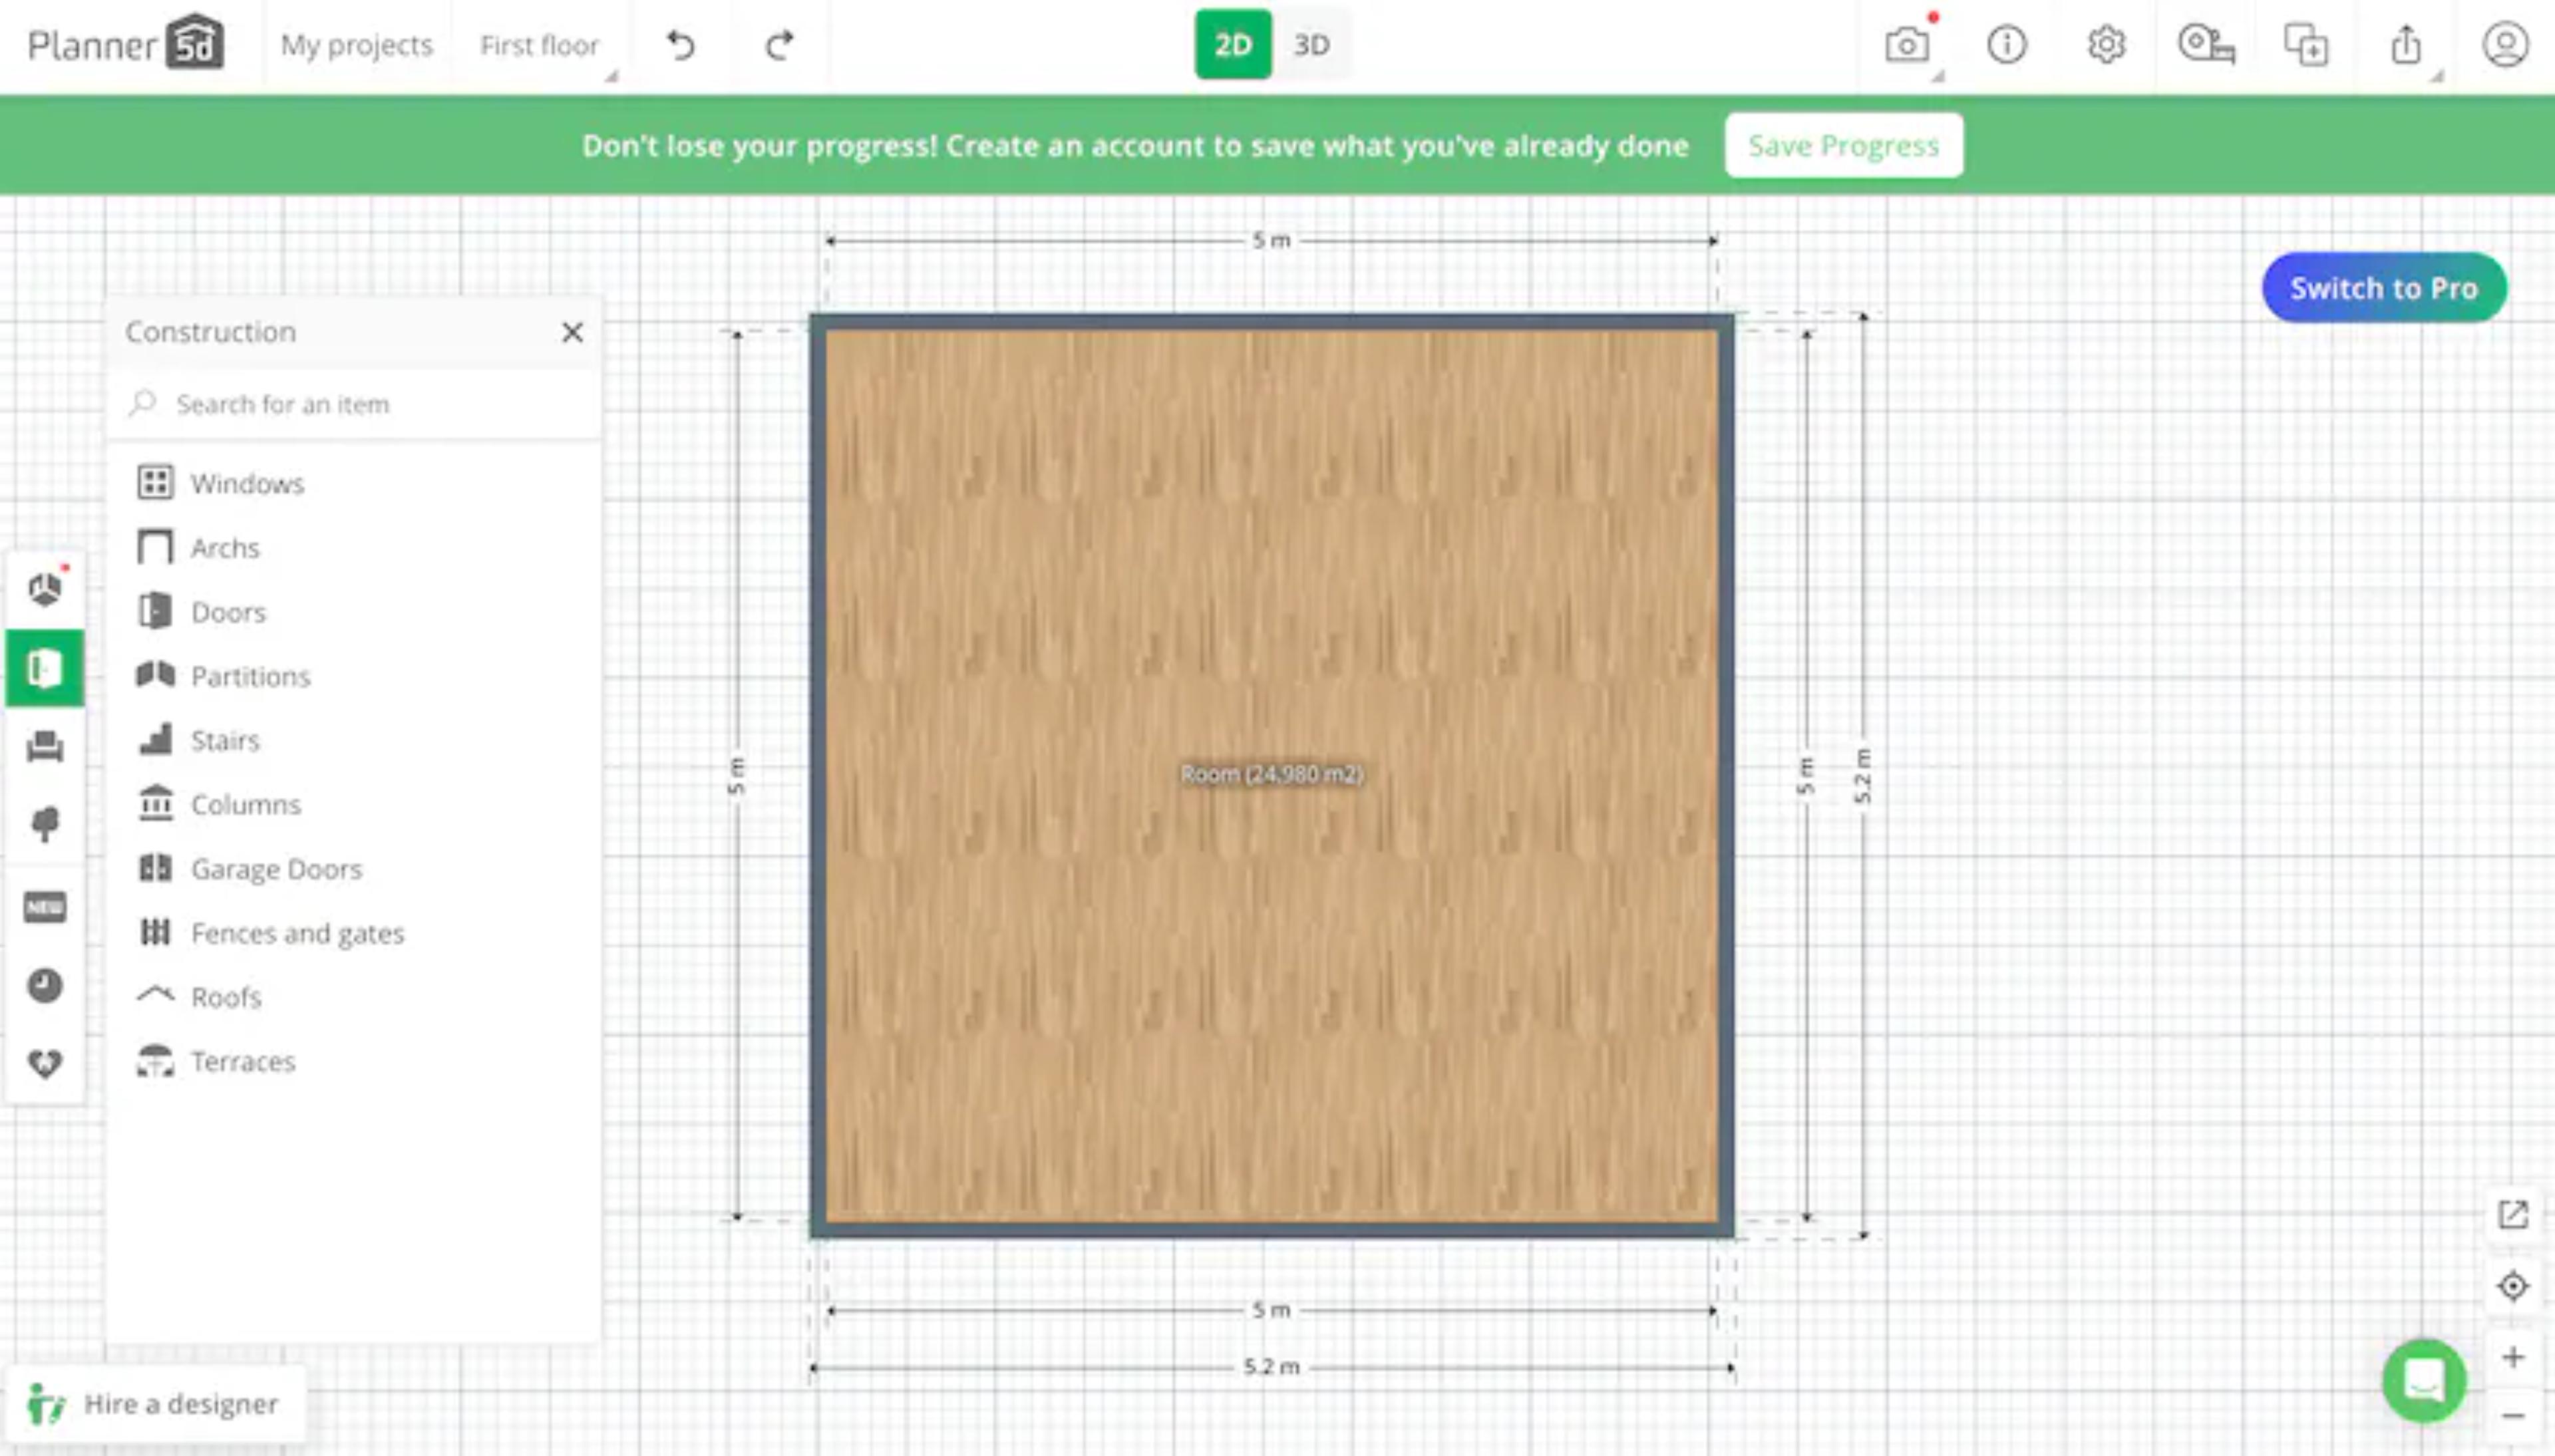Open the Windows category list

247,483
